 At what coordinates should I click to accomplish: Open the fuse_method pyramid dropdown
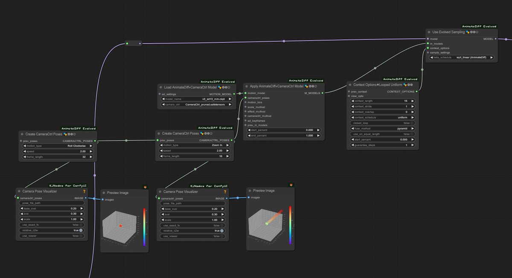click(382, 129)
